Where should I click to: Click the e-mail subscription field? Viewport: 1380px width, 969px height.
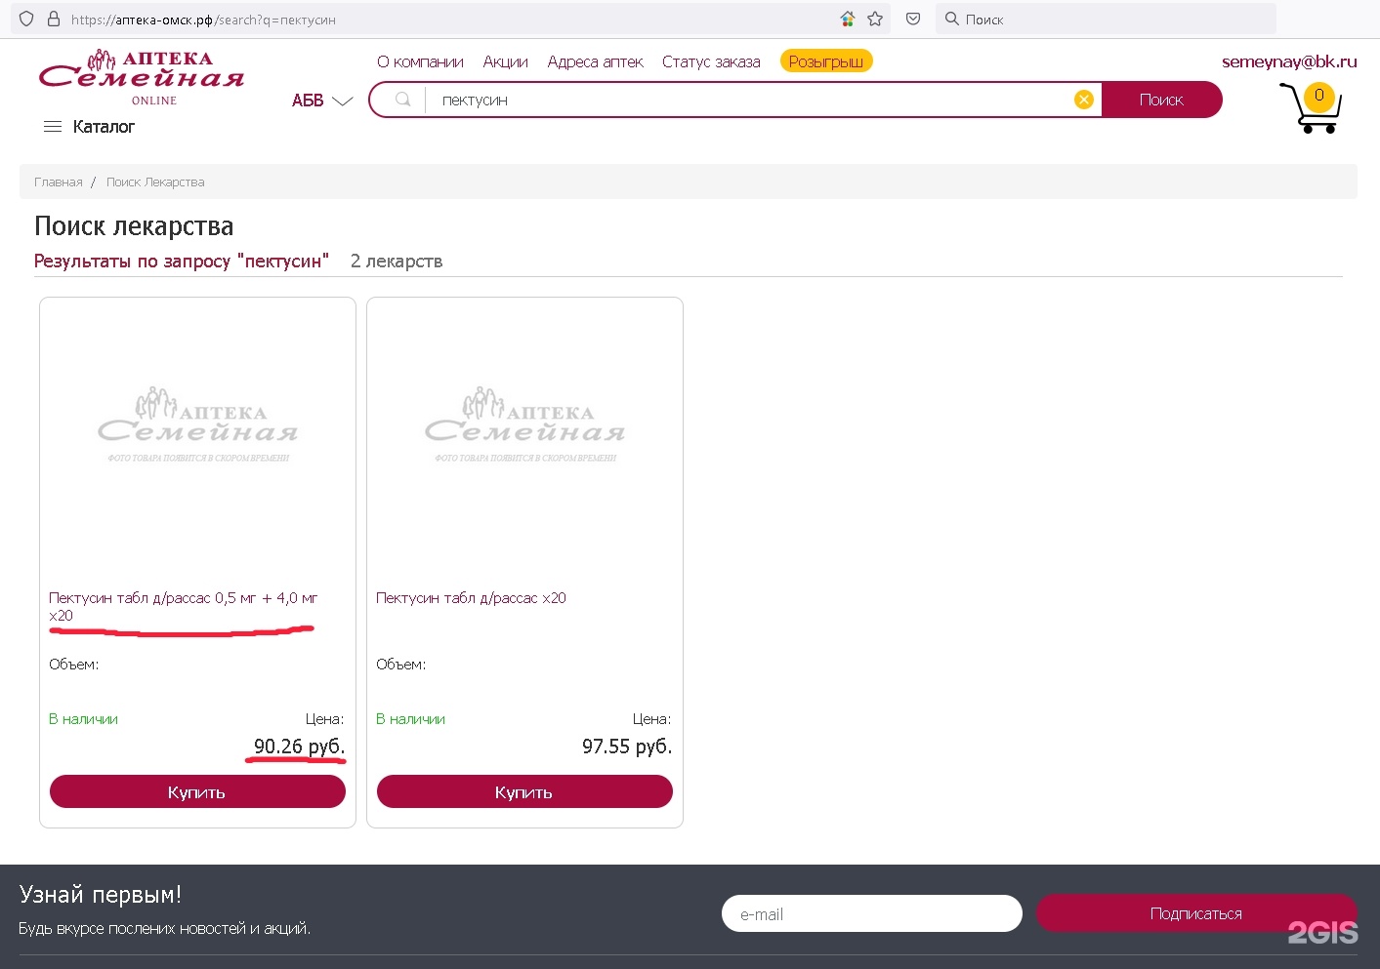[x=871, y=913]
